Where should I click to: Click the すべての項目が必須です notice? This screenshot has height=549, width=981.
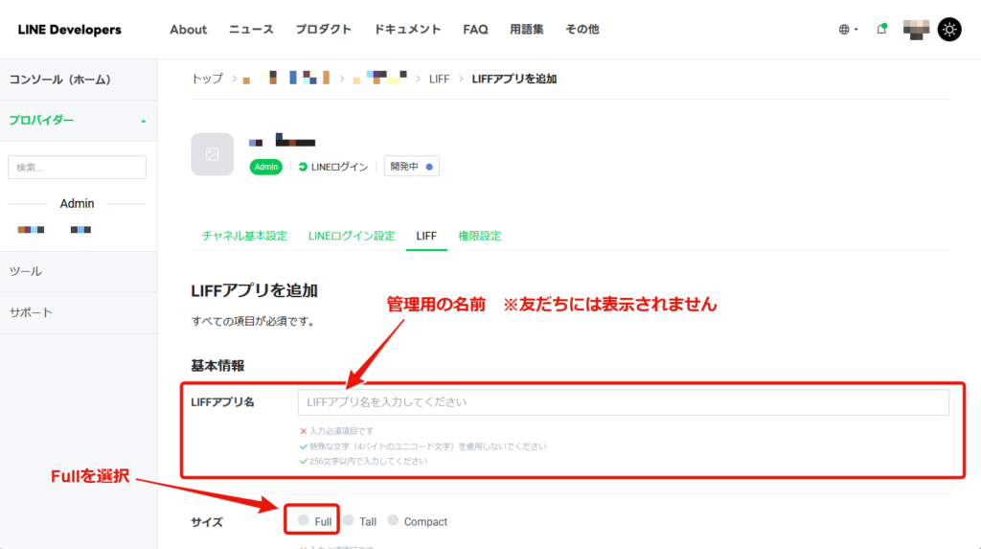pos(254,321)
